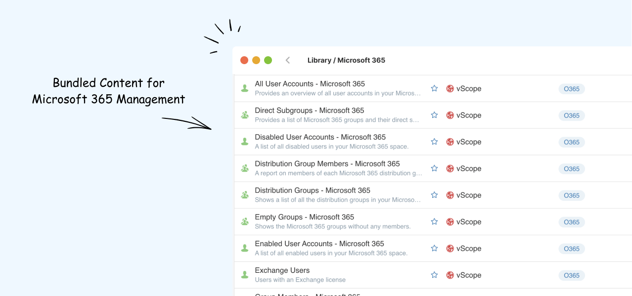Star the Distribution Group Members report
632x296 pixels.
pyautogui.click(x=434, y=168)
